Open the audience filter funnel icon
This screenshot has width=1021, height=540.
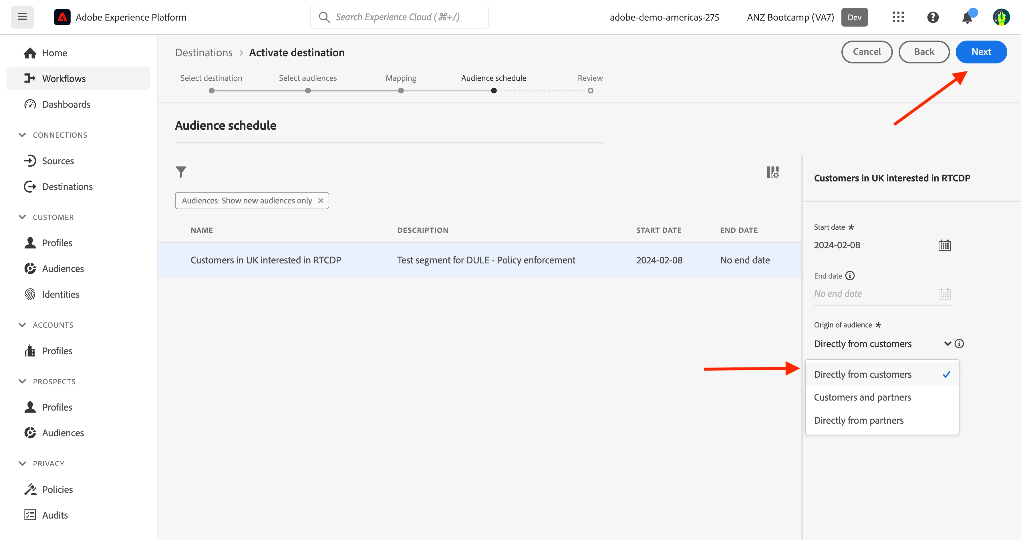tap(181, 172)
